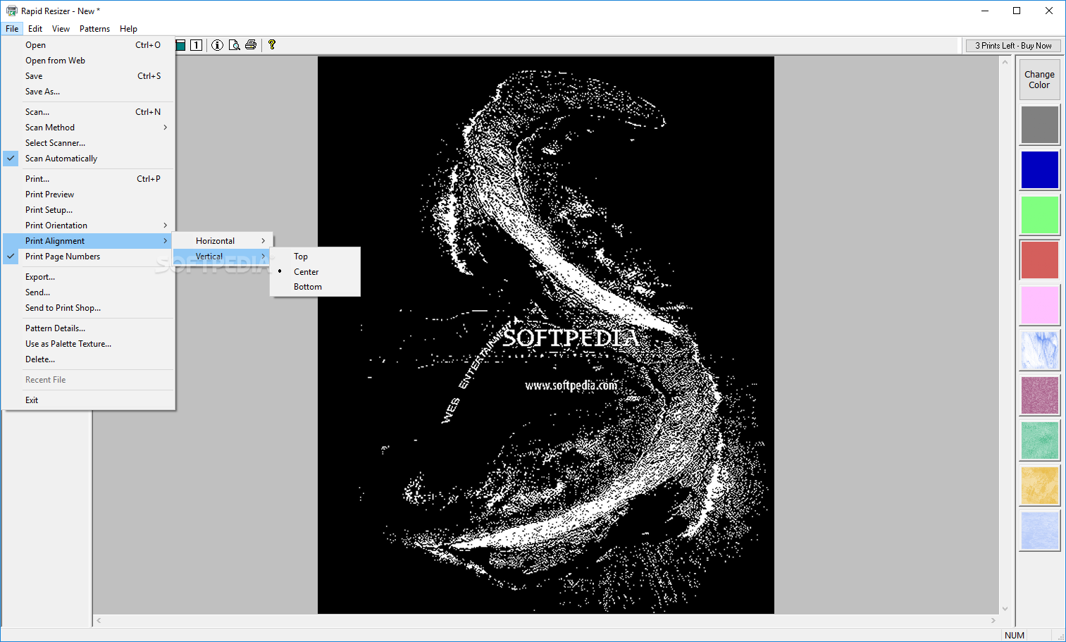Screen dimensions: 1066x642
Task: Choose Save As... entry
Action: pyautogui.click(x=89, y=92)
